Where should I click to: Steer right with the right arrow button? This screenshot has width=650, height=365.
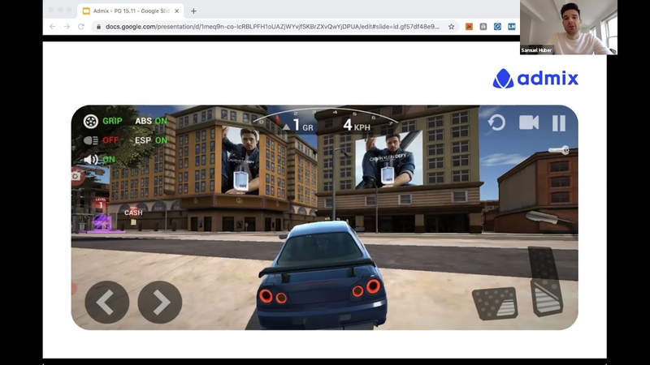[x=160, y=302]
